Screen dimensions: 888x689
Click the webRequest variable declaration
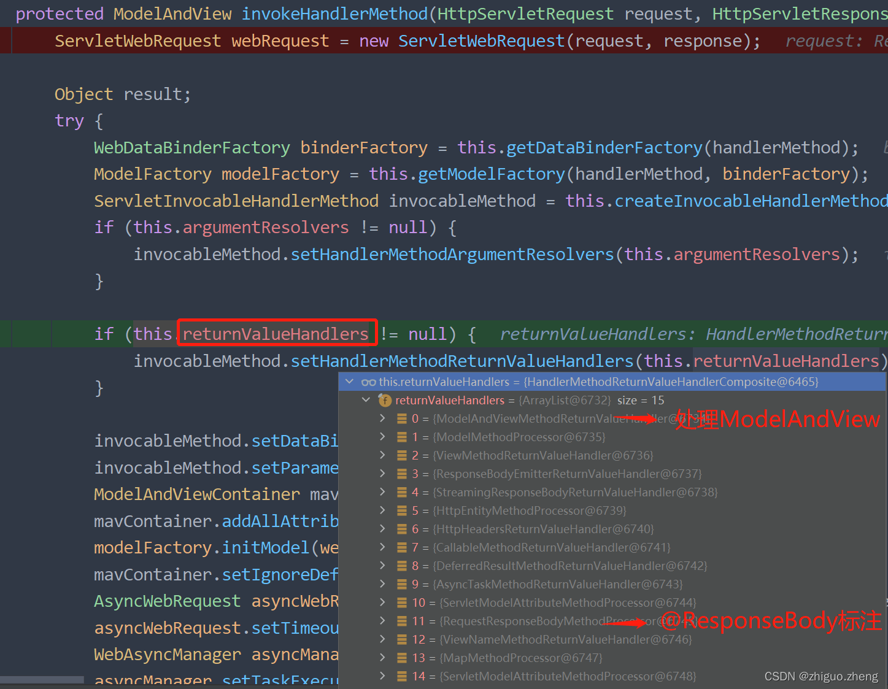tap(280, 40)
